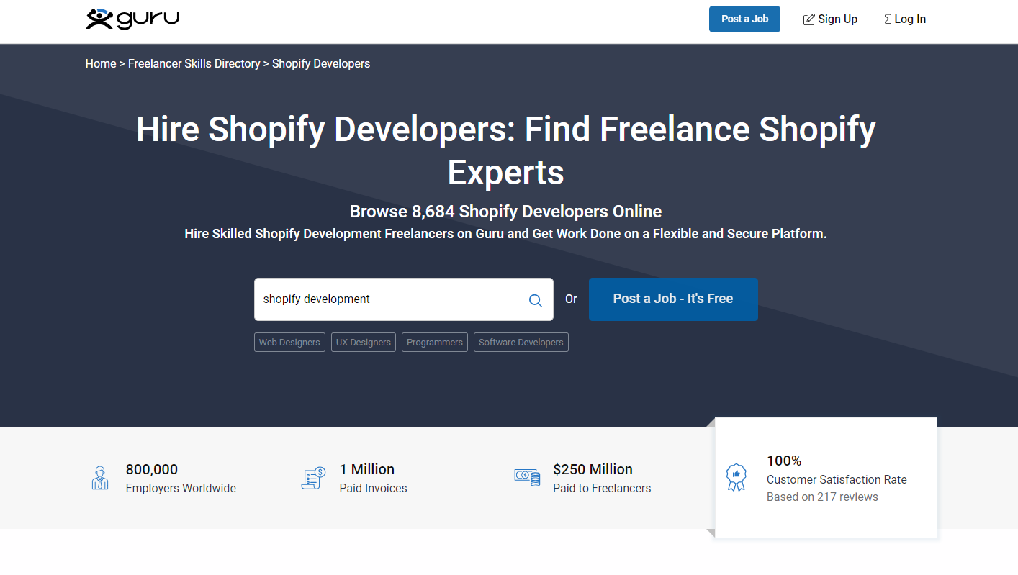1018x575 pixels.
Task: Click the cash and coins icon
Action: tap(527, 477)
